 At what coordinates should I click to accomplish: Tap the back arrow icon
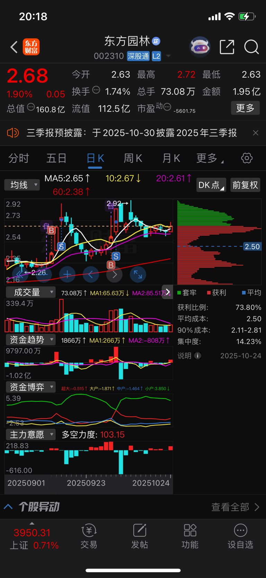tap(14, 47)
